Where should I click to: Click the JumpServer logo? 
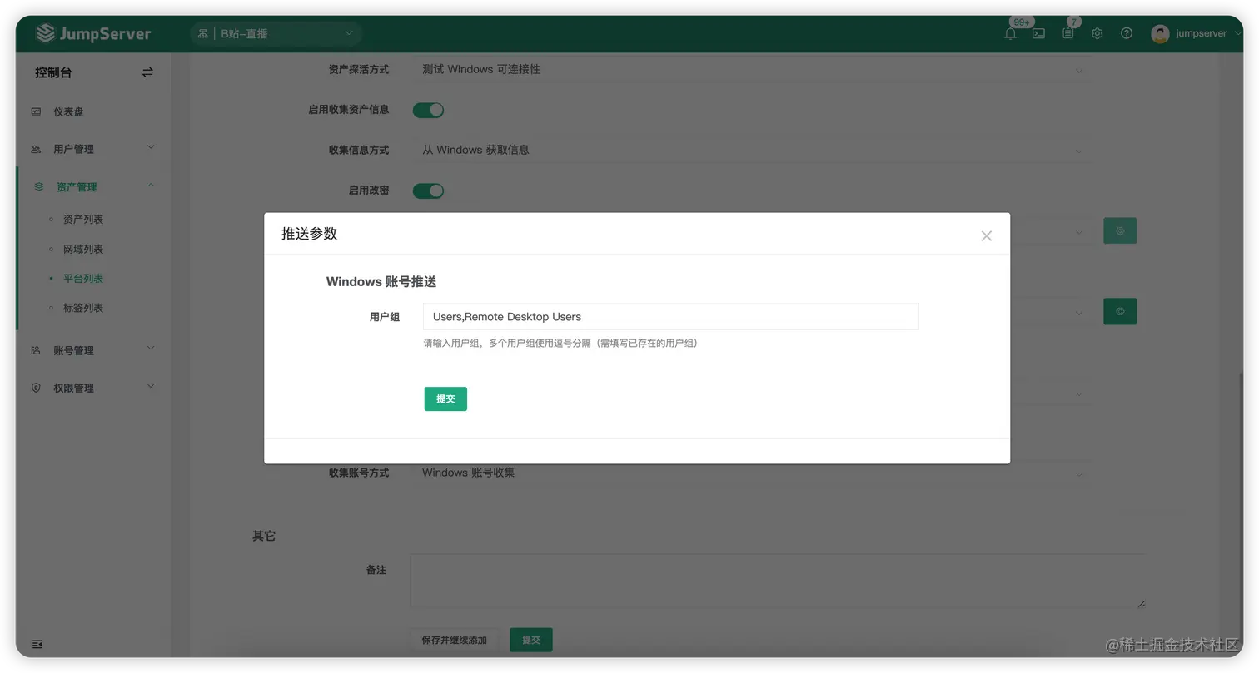tap(94, 33)
